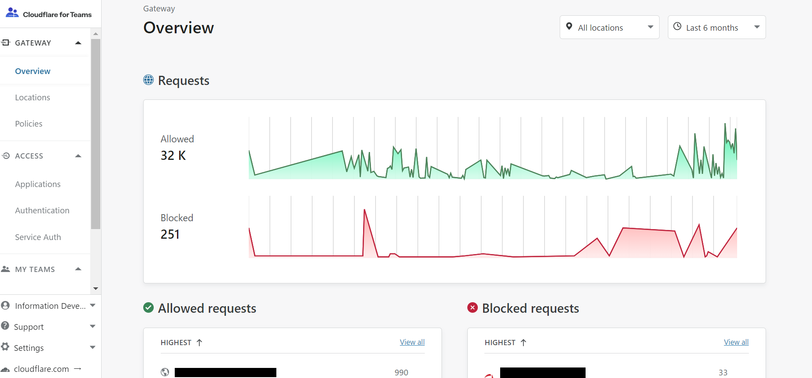Click the Blocked 251 value

click(170, 234)
